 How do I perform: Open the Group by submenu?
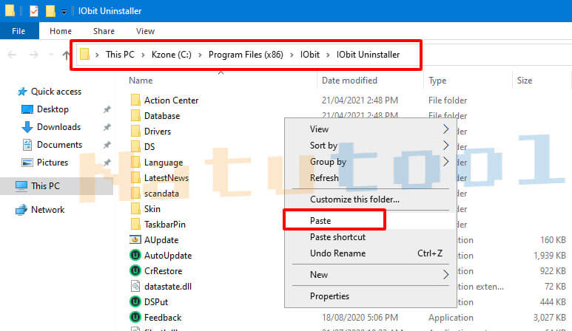[371, 162]
